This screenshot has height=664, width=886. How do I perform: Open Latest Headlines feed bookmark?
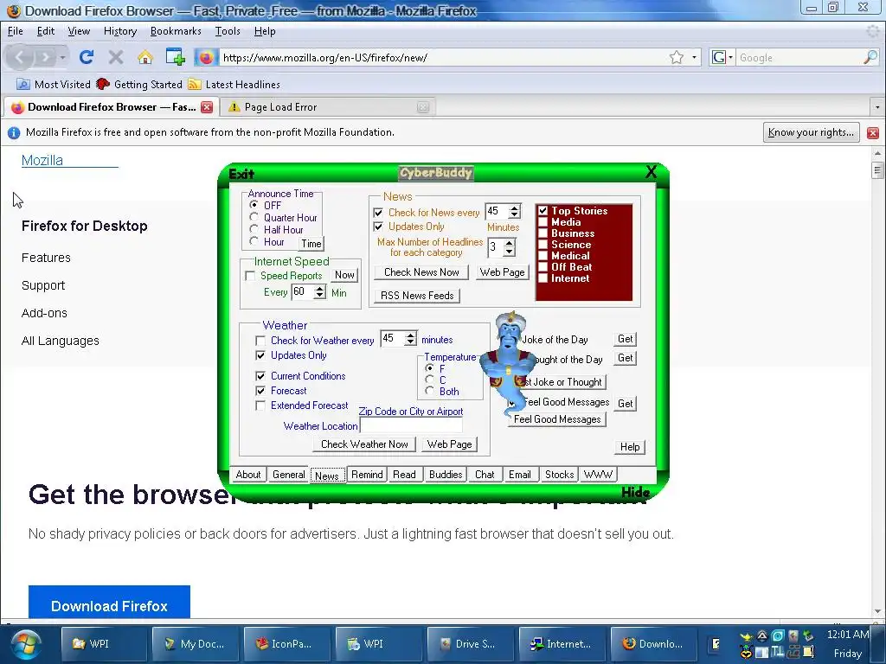pyautogui.click(x=234, y=84)
